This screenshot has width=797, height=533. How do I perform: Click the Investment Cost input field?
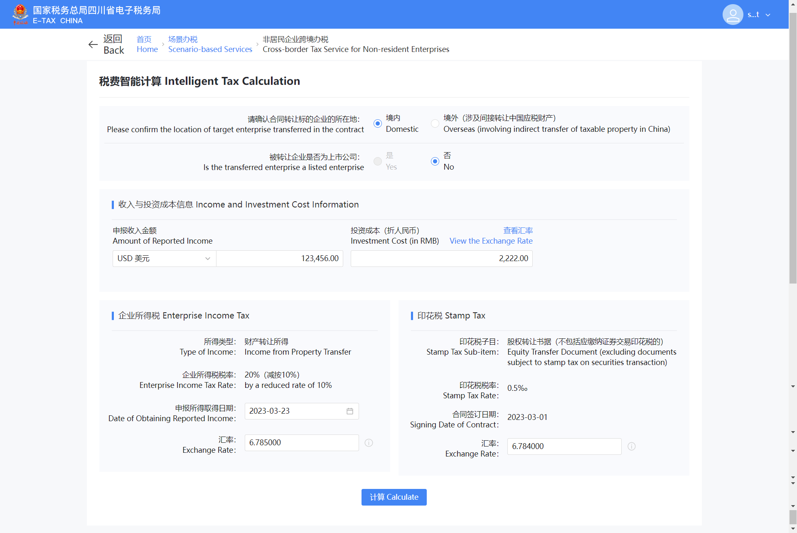(441, 259)
